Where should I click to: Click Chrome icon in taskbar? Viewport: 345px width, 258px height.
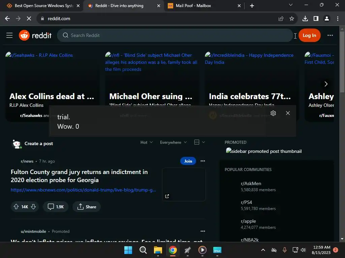[173, 250]
